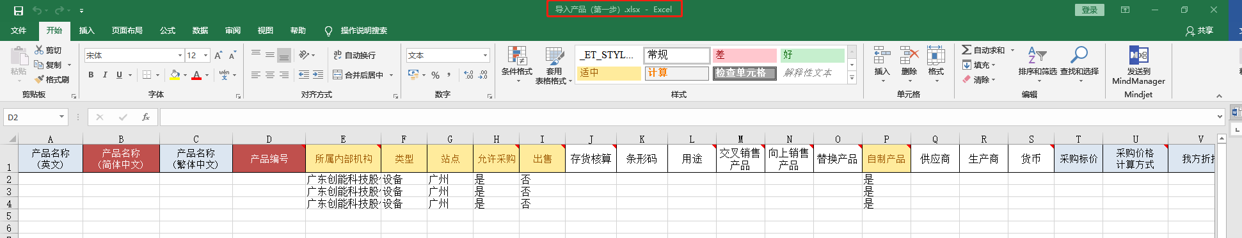Viewport: 1242px width, 238px height.
Task: Open the number format 文本 dropdown
Action: click(x=485, y=56)
